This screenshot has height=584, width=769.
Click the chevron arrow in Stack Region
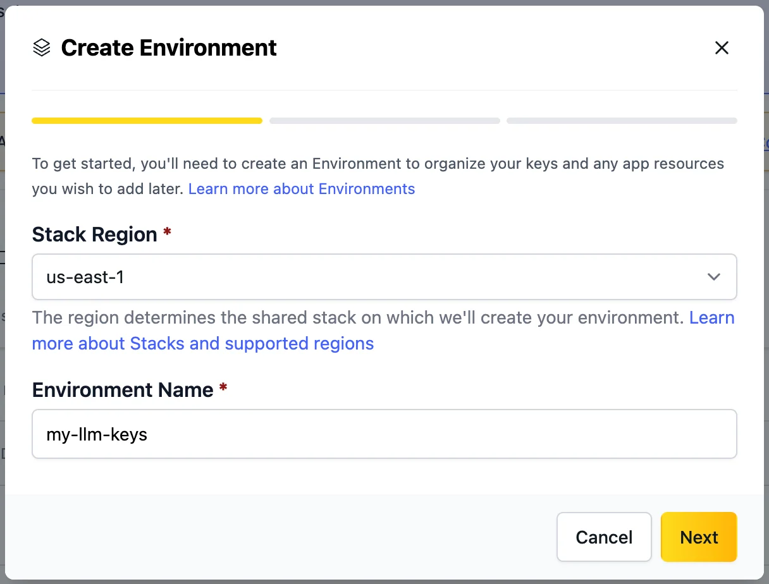point(714,277)
